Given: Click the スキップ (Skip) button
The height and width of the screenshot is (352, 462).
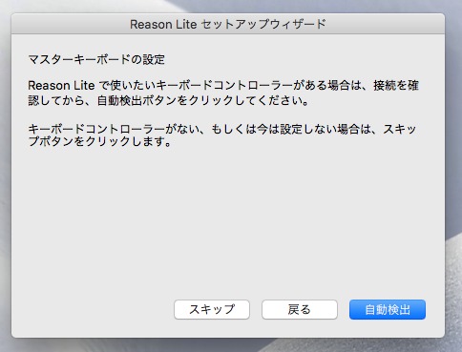Looking at the screenshot, I should [x=212, y=309].
